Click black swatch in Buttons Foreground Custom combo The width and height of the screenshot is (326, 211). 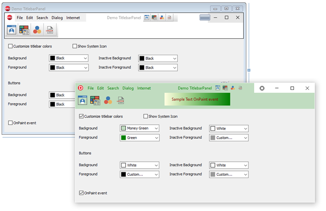click(x=123, y=174)
